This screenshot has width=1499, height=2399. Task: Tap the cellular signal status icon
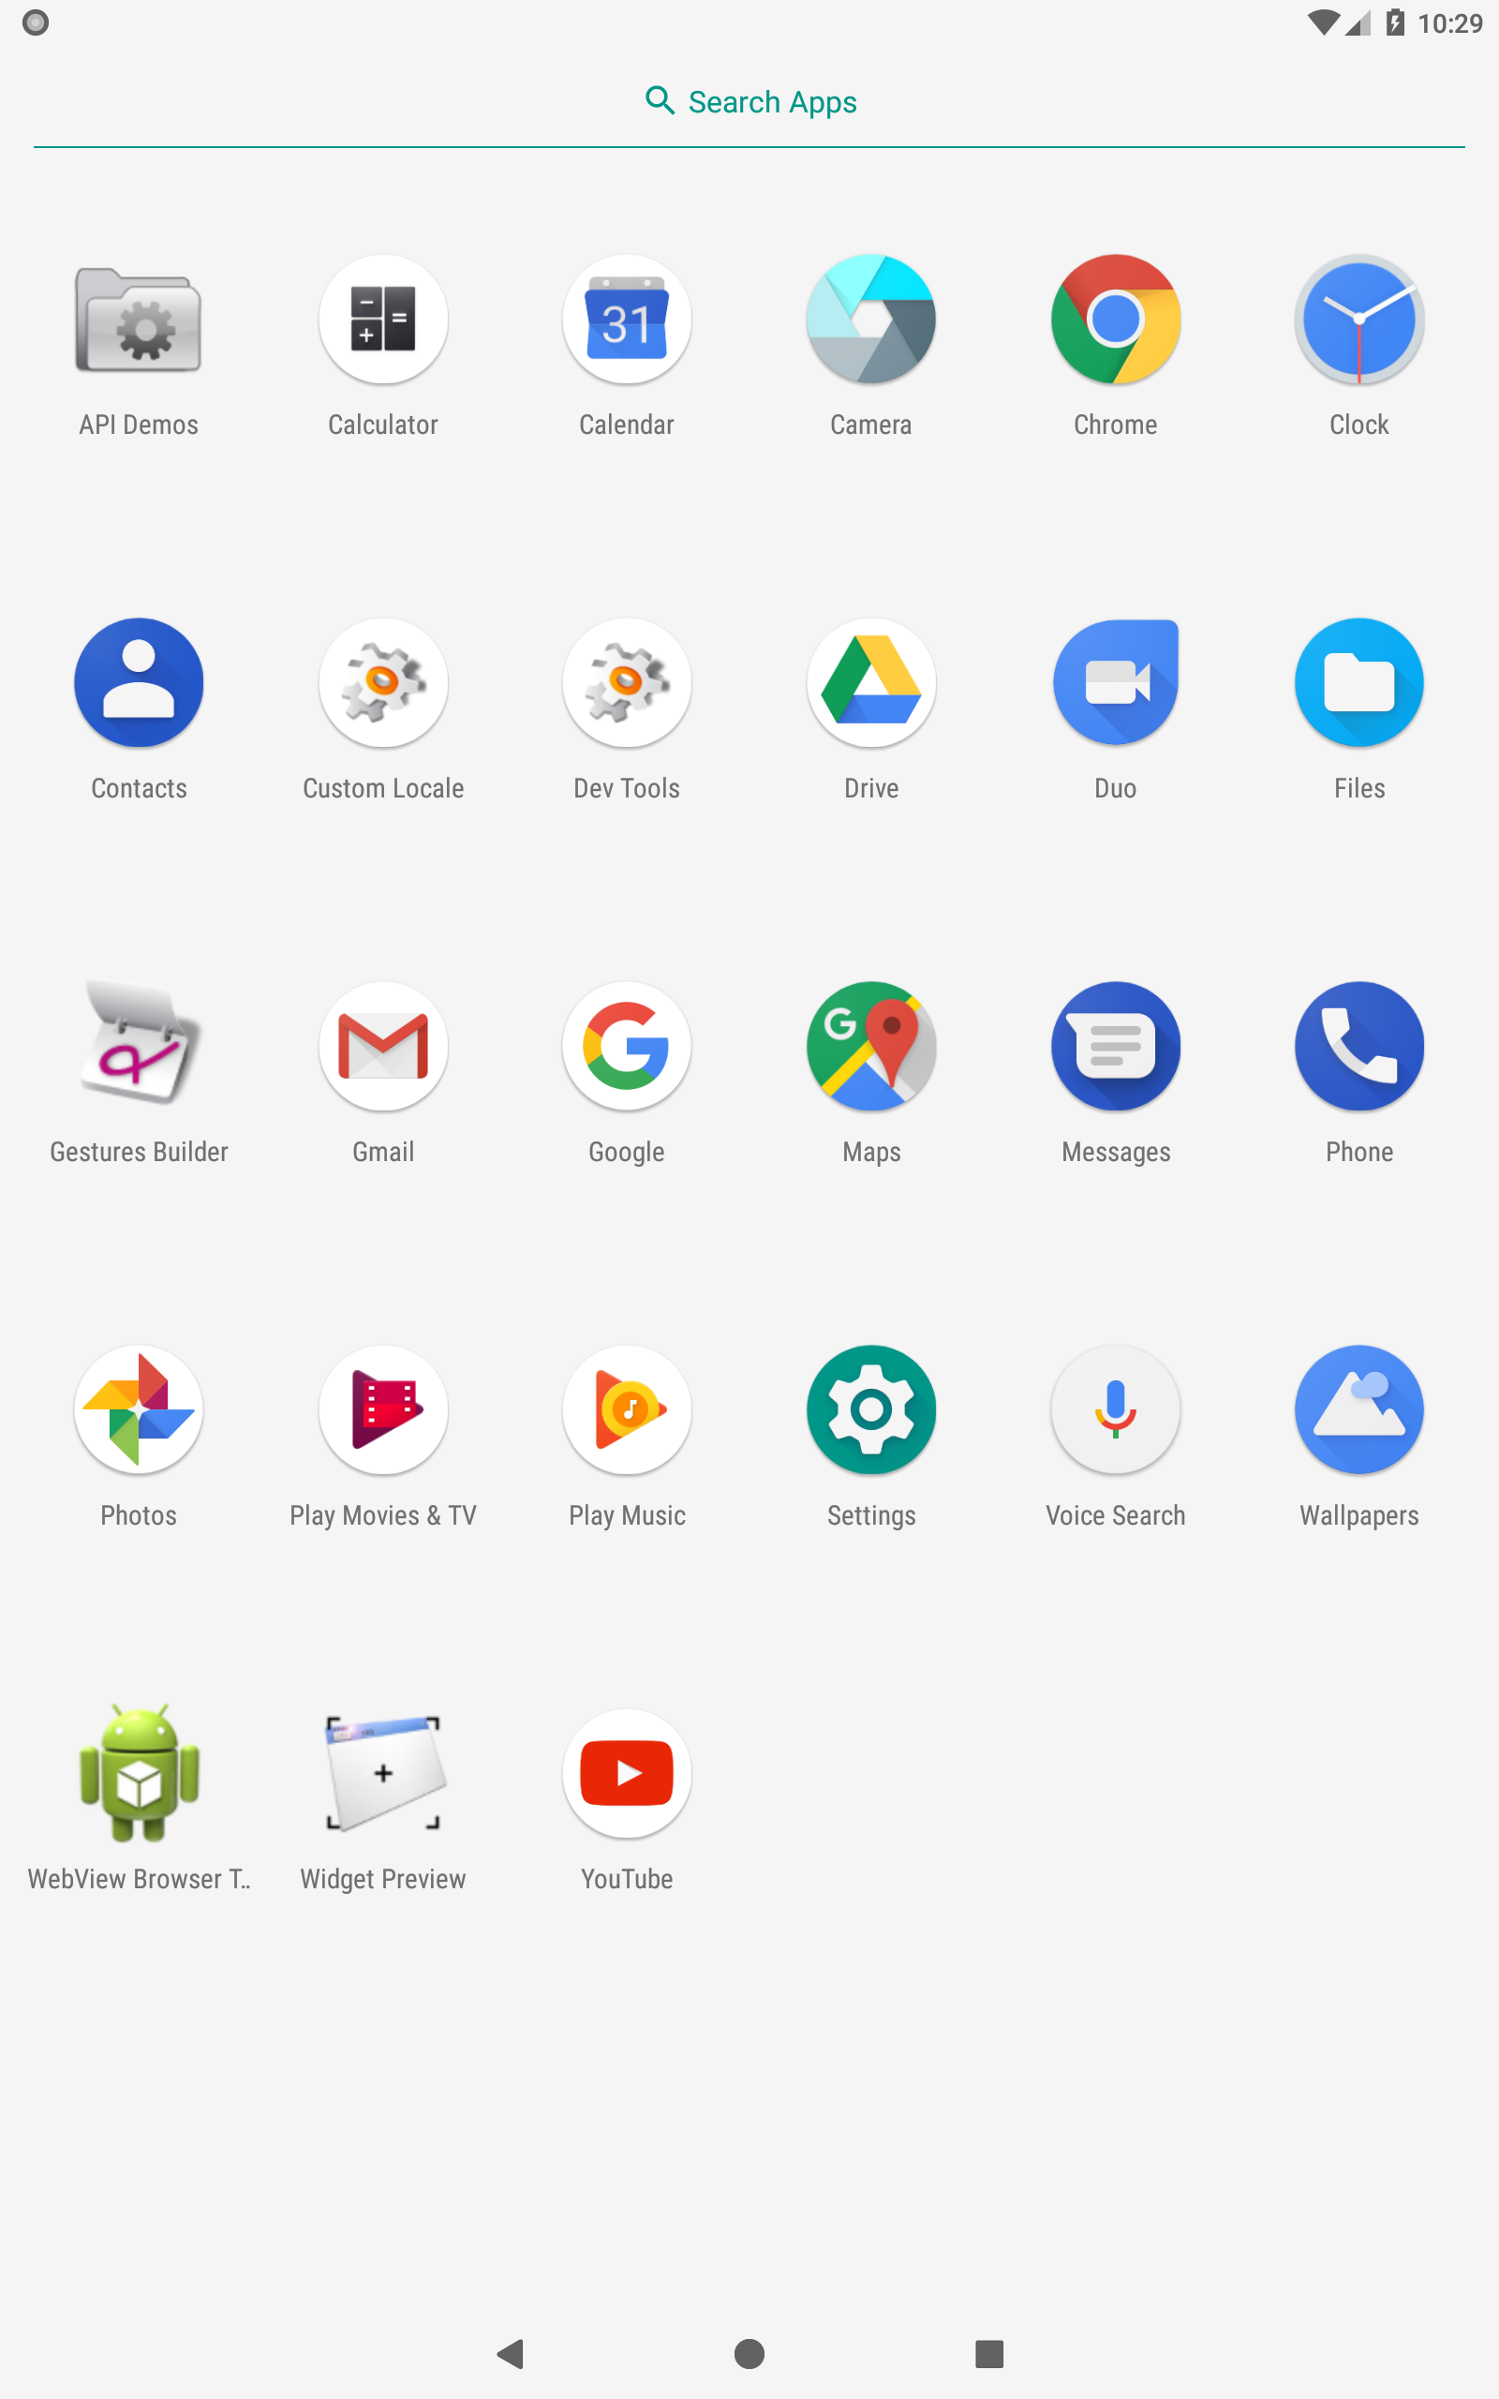[x=1358, y=22]
